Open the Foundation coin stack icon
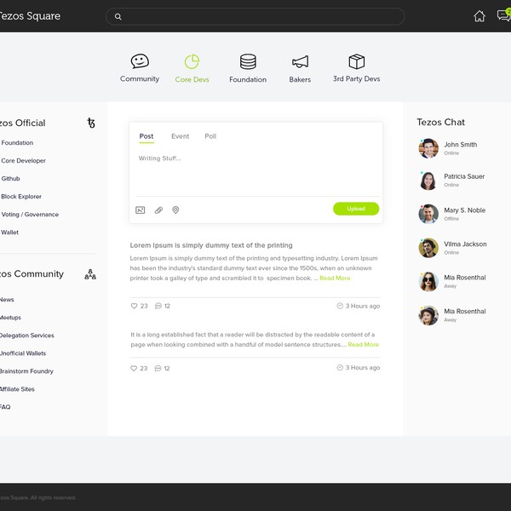Screen dimensions: 511x511 tap(248, 61)
